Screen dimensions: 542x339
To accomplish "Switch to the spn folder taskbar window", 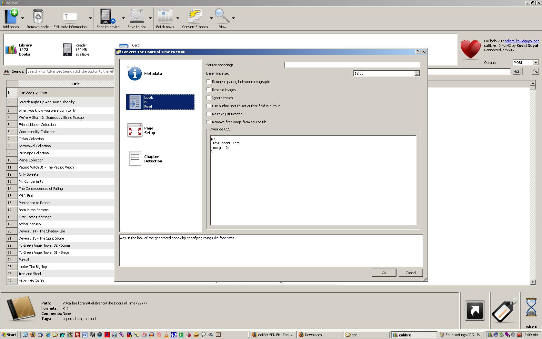I will tap(367, 335).
